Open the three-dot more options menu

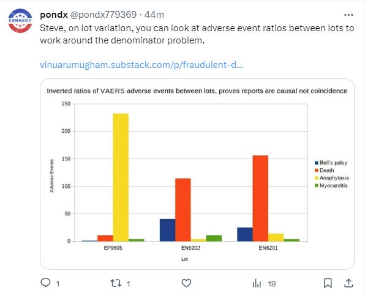pos(348,15)
